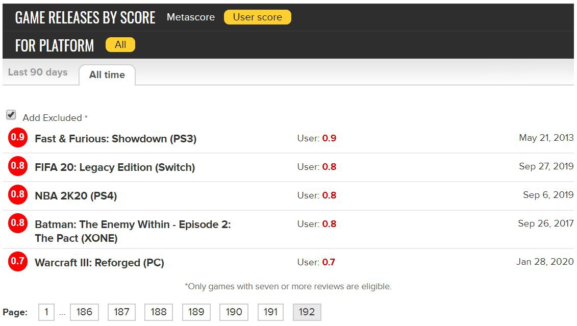
Task: Go to page 191
Action: [270, 312]
